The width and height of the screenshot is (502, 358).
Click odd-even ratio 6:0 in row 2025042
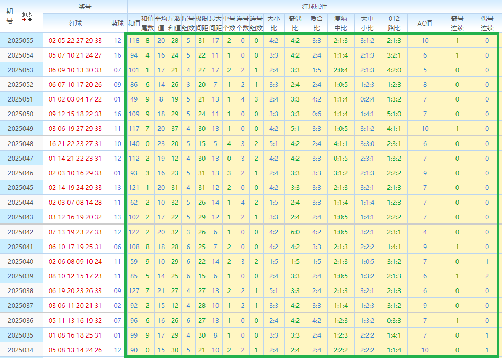tap(295, 232)
